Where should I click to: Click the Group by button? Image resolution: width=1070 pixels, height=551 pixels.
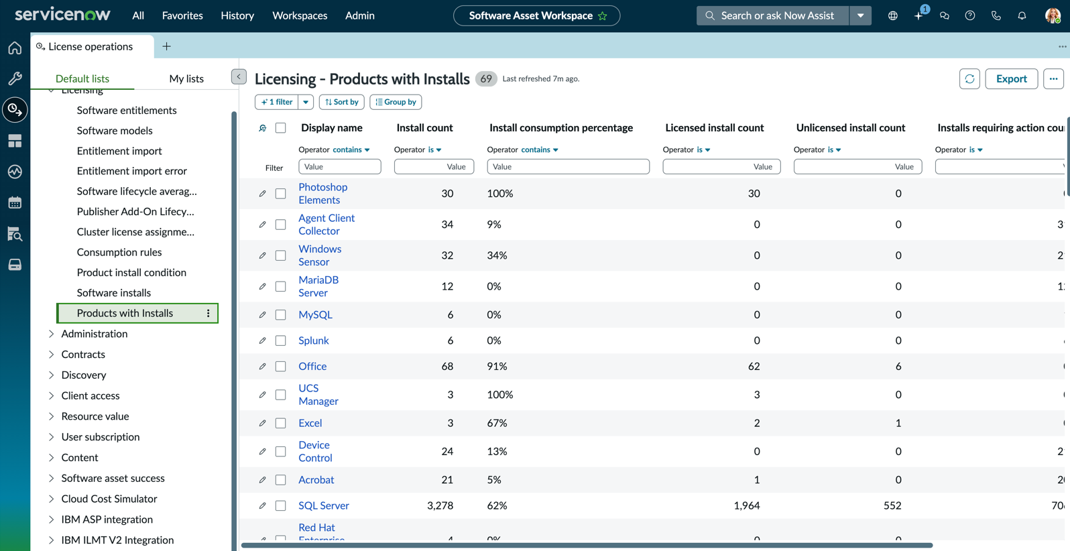(x=396, y=102)
